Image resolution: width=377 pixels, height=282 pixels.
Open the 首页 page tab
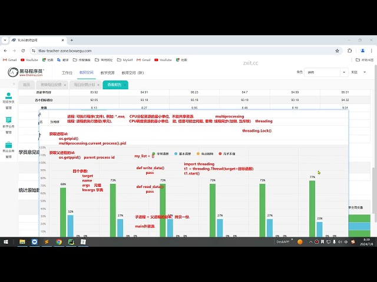27,85
